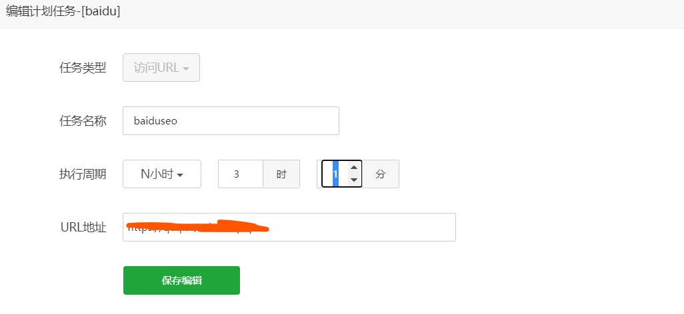Click the orange redacted URL text

tap(200, 227)
